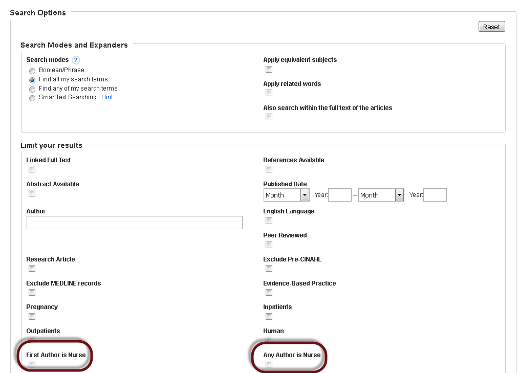Check Any Author is Nurse box
This screenshot has height=373, width=519.
click(269, 364)
